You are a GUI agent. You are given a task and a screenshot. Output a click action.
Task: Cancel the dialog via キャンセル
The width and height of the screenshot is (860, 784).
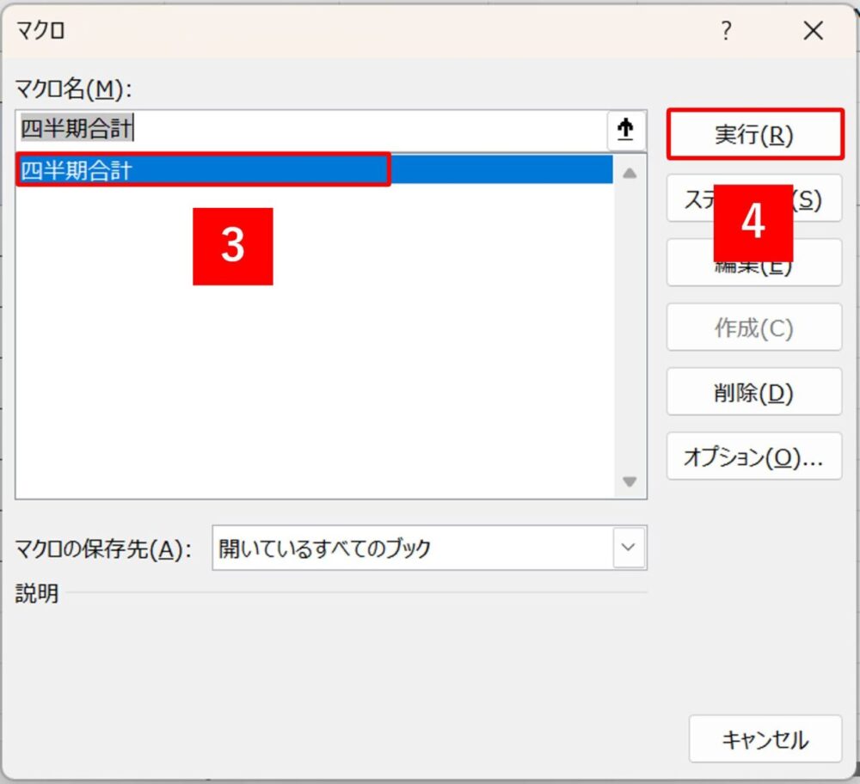(765, 739)
